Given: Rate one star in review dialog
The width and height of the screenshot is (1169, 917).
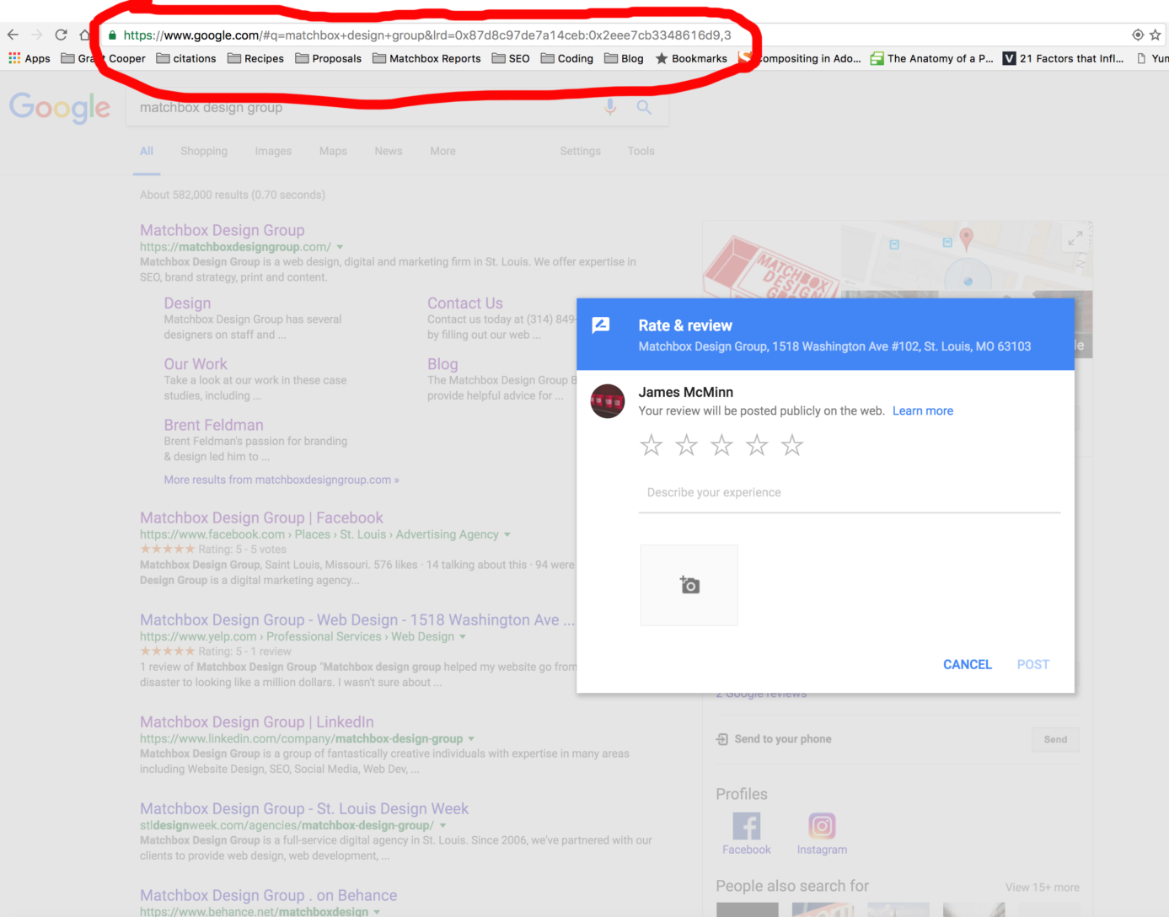Looking at the screenshot, I should point(652,445).
